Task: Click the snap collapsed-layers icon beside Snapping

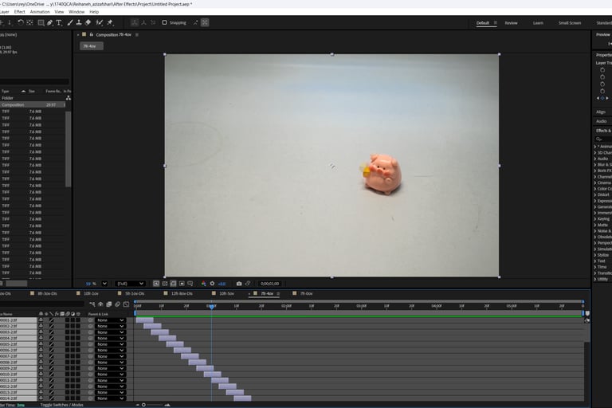Action: pyautogui.click(x=195, y=22)
